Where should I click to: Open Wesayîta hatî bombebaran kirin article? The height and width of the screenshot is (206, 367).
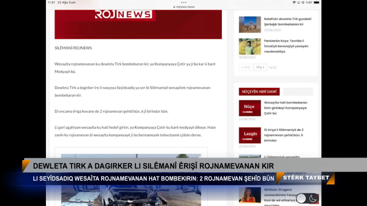click(286, 108)
